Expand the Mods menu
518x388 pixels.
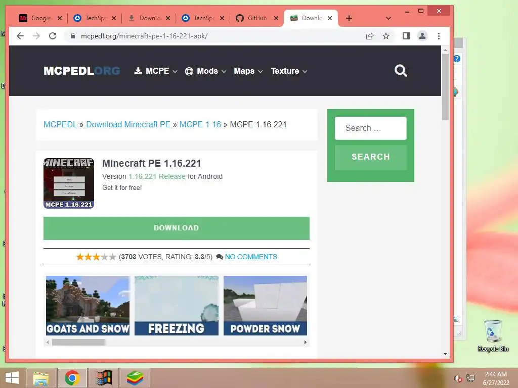pyautogui.click(x=205, y=71)
